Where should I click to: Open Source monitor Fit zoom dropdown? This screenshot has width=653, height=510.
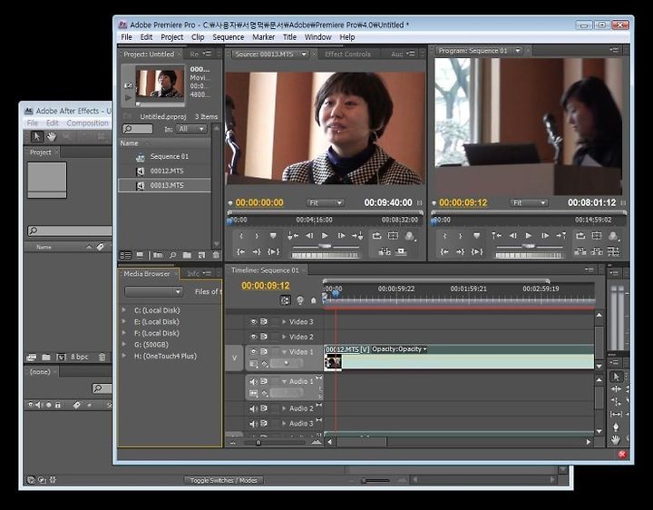click(x=326, y=203)
